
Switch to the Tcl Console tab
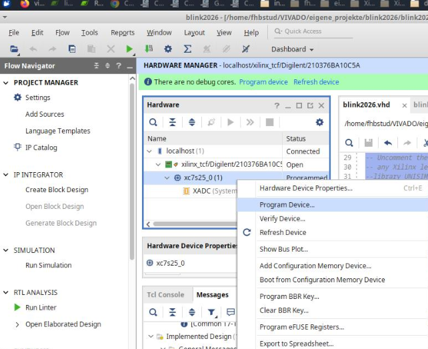click(x=165, y=294)
